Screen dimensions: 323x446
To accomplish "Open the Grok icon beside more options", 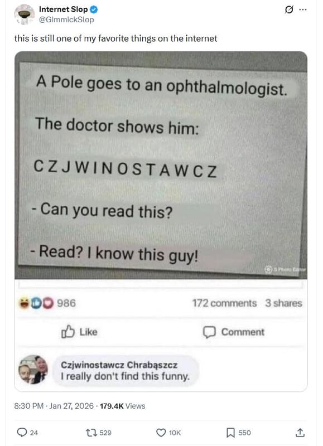I will pos(288,9).
